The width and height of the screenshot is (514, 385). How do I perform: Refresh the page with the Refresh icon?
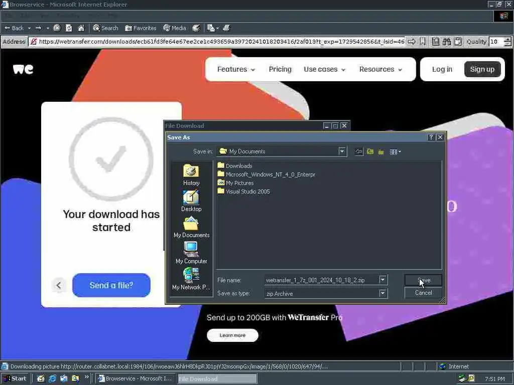(x=69, y=28)
